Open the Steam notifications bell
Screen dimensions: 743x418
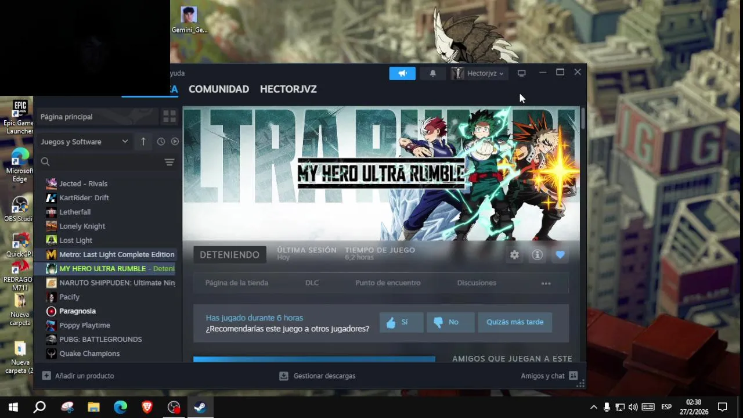coord(432,73)
